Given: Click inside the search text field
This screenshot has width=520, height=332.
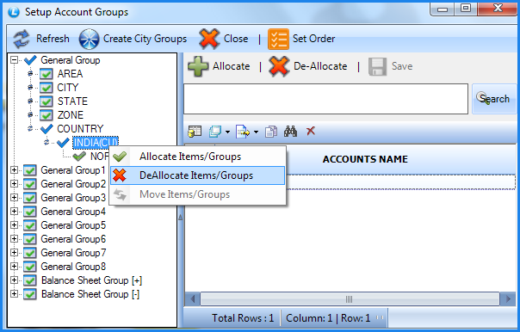Looking at the screenshot, I should [326, 99].
